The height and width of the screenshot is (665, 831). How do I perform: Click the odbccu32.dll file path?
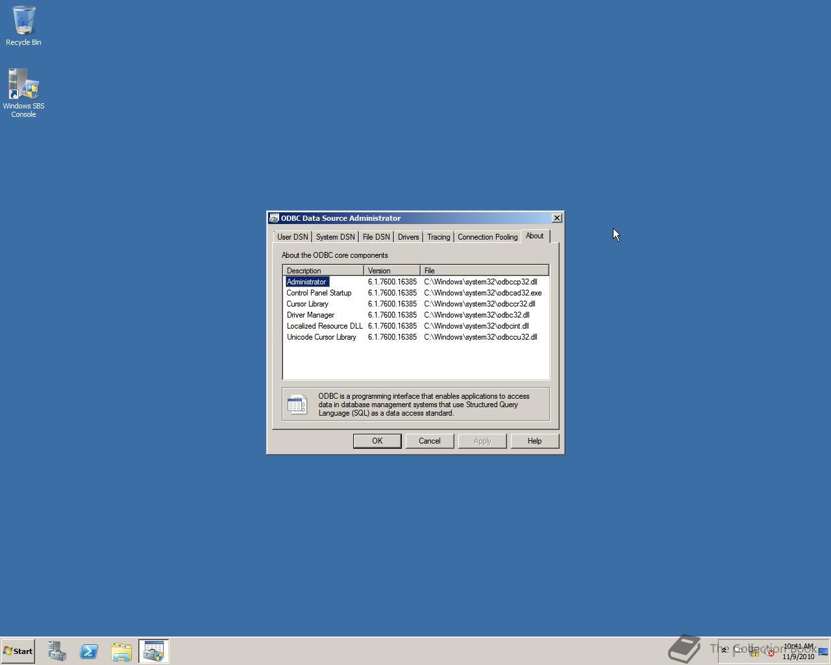tap(480, 337)
